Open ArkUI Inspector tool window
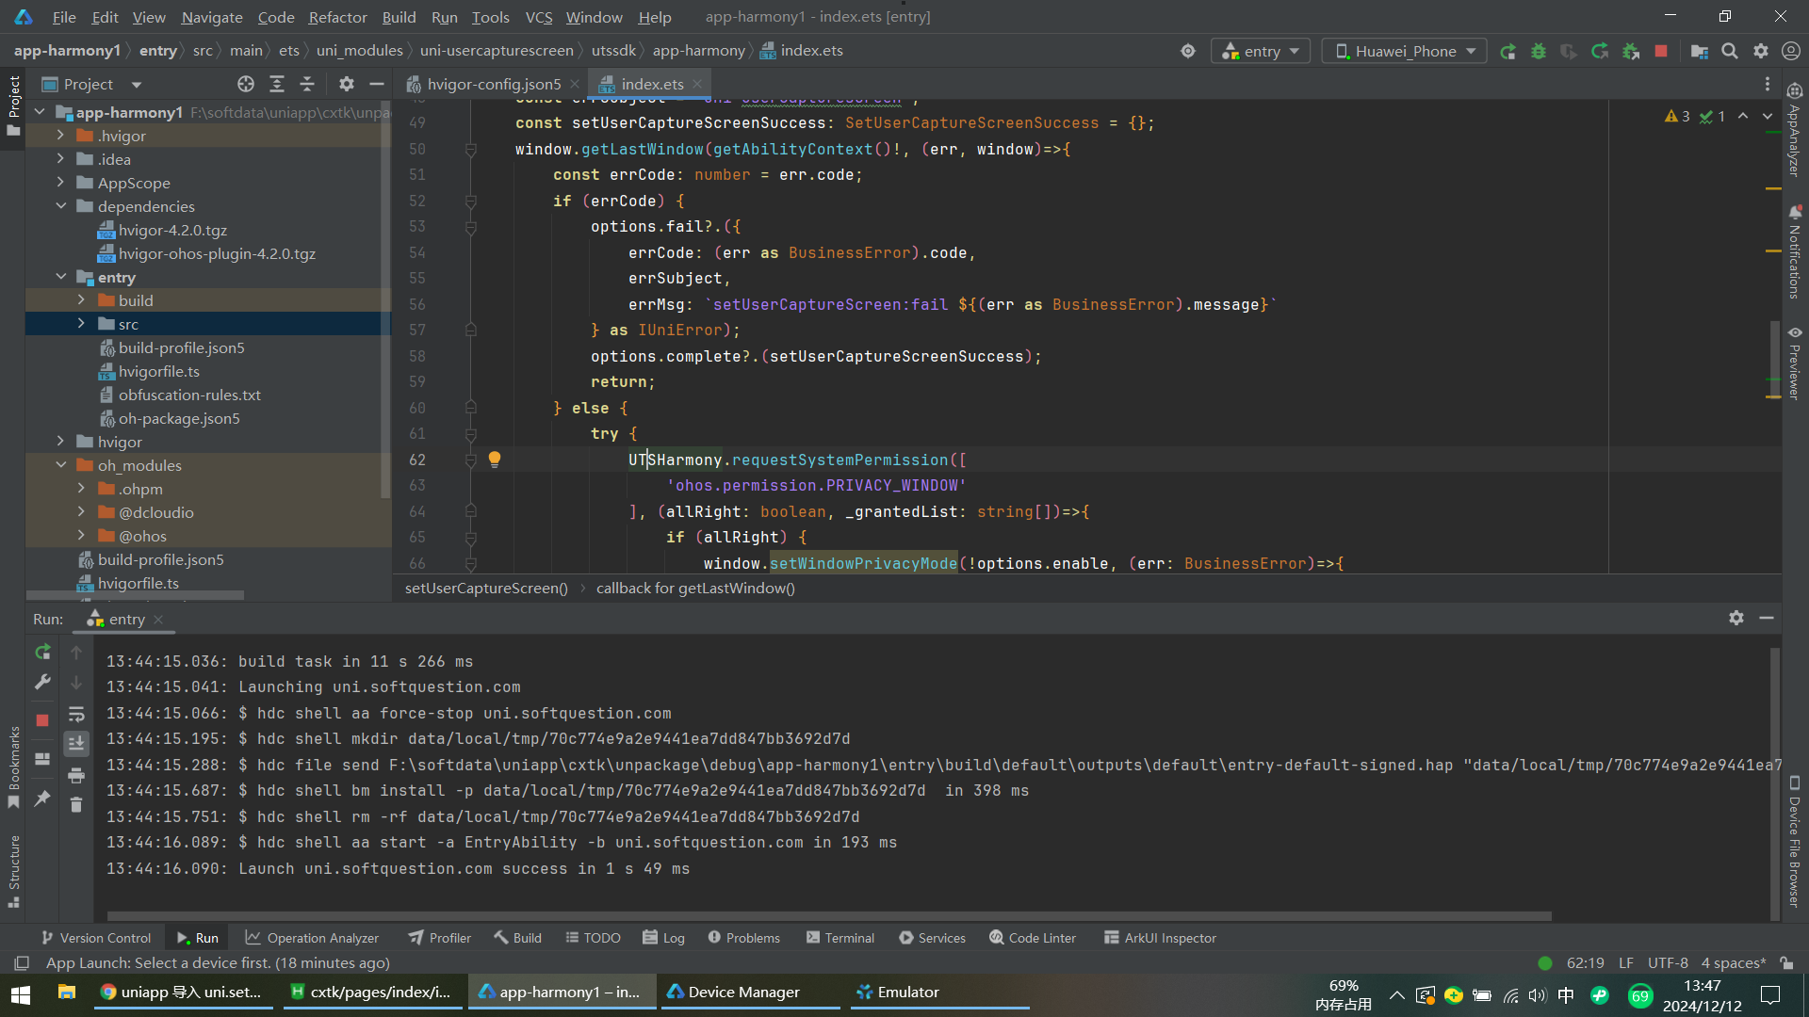The height and width of the screenshot is (1017, 1809). [x=1160, y=938]
